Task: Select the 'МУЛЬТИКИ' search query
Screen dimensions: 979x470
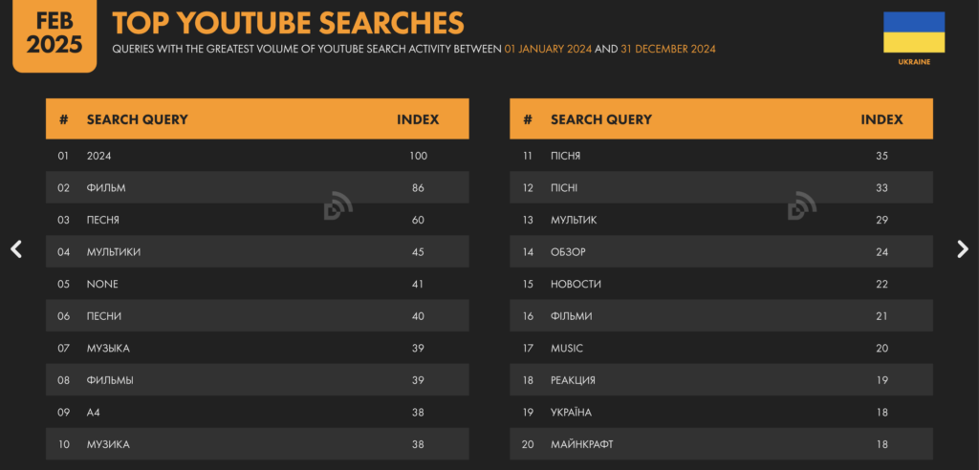Action: coord(114,252)
